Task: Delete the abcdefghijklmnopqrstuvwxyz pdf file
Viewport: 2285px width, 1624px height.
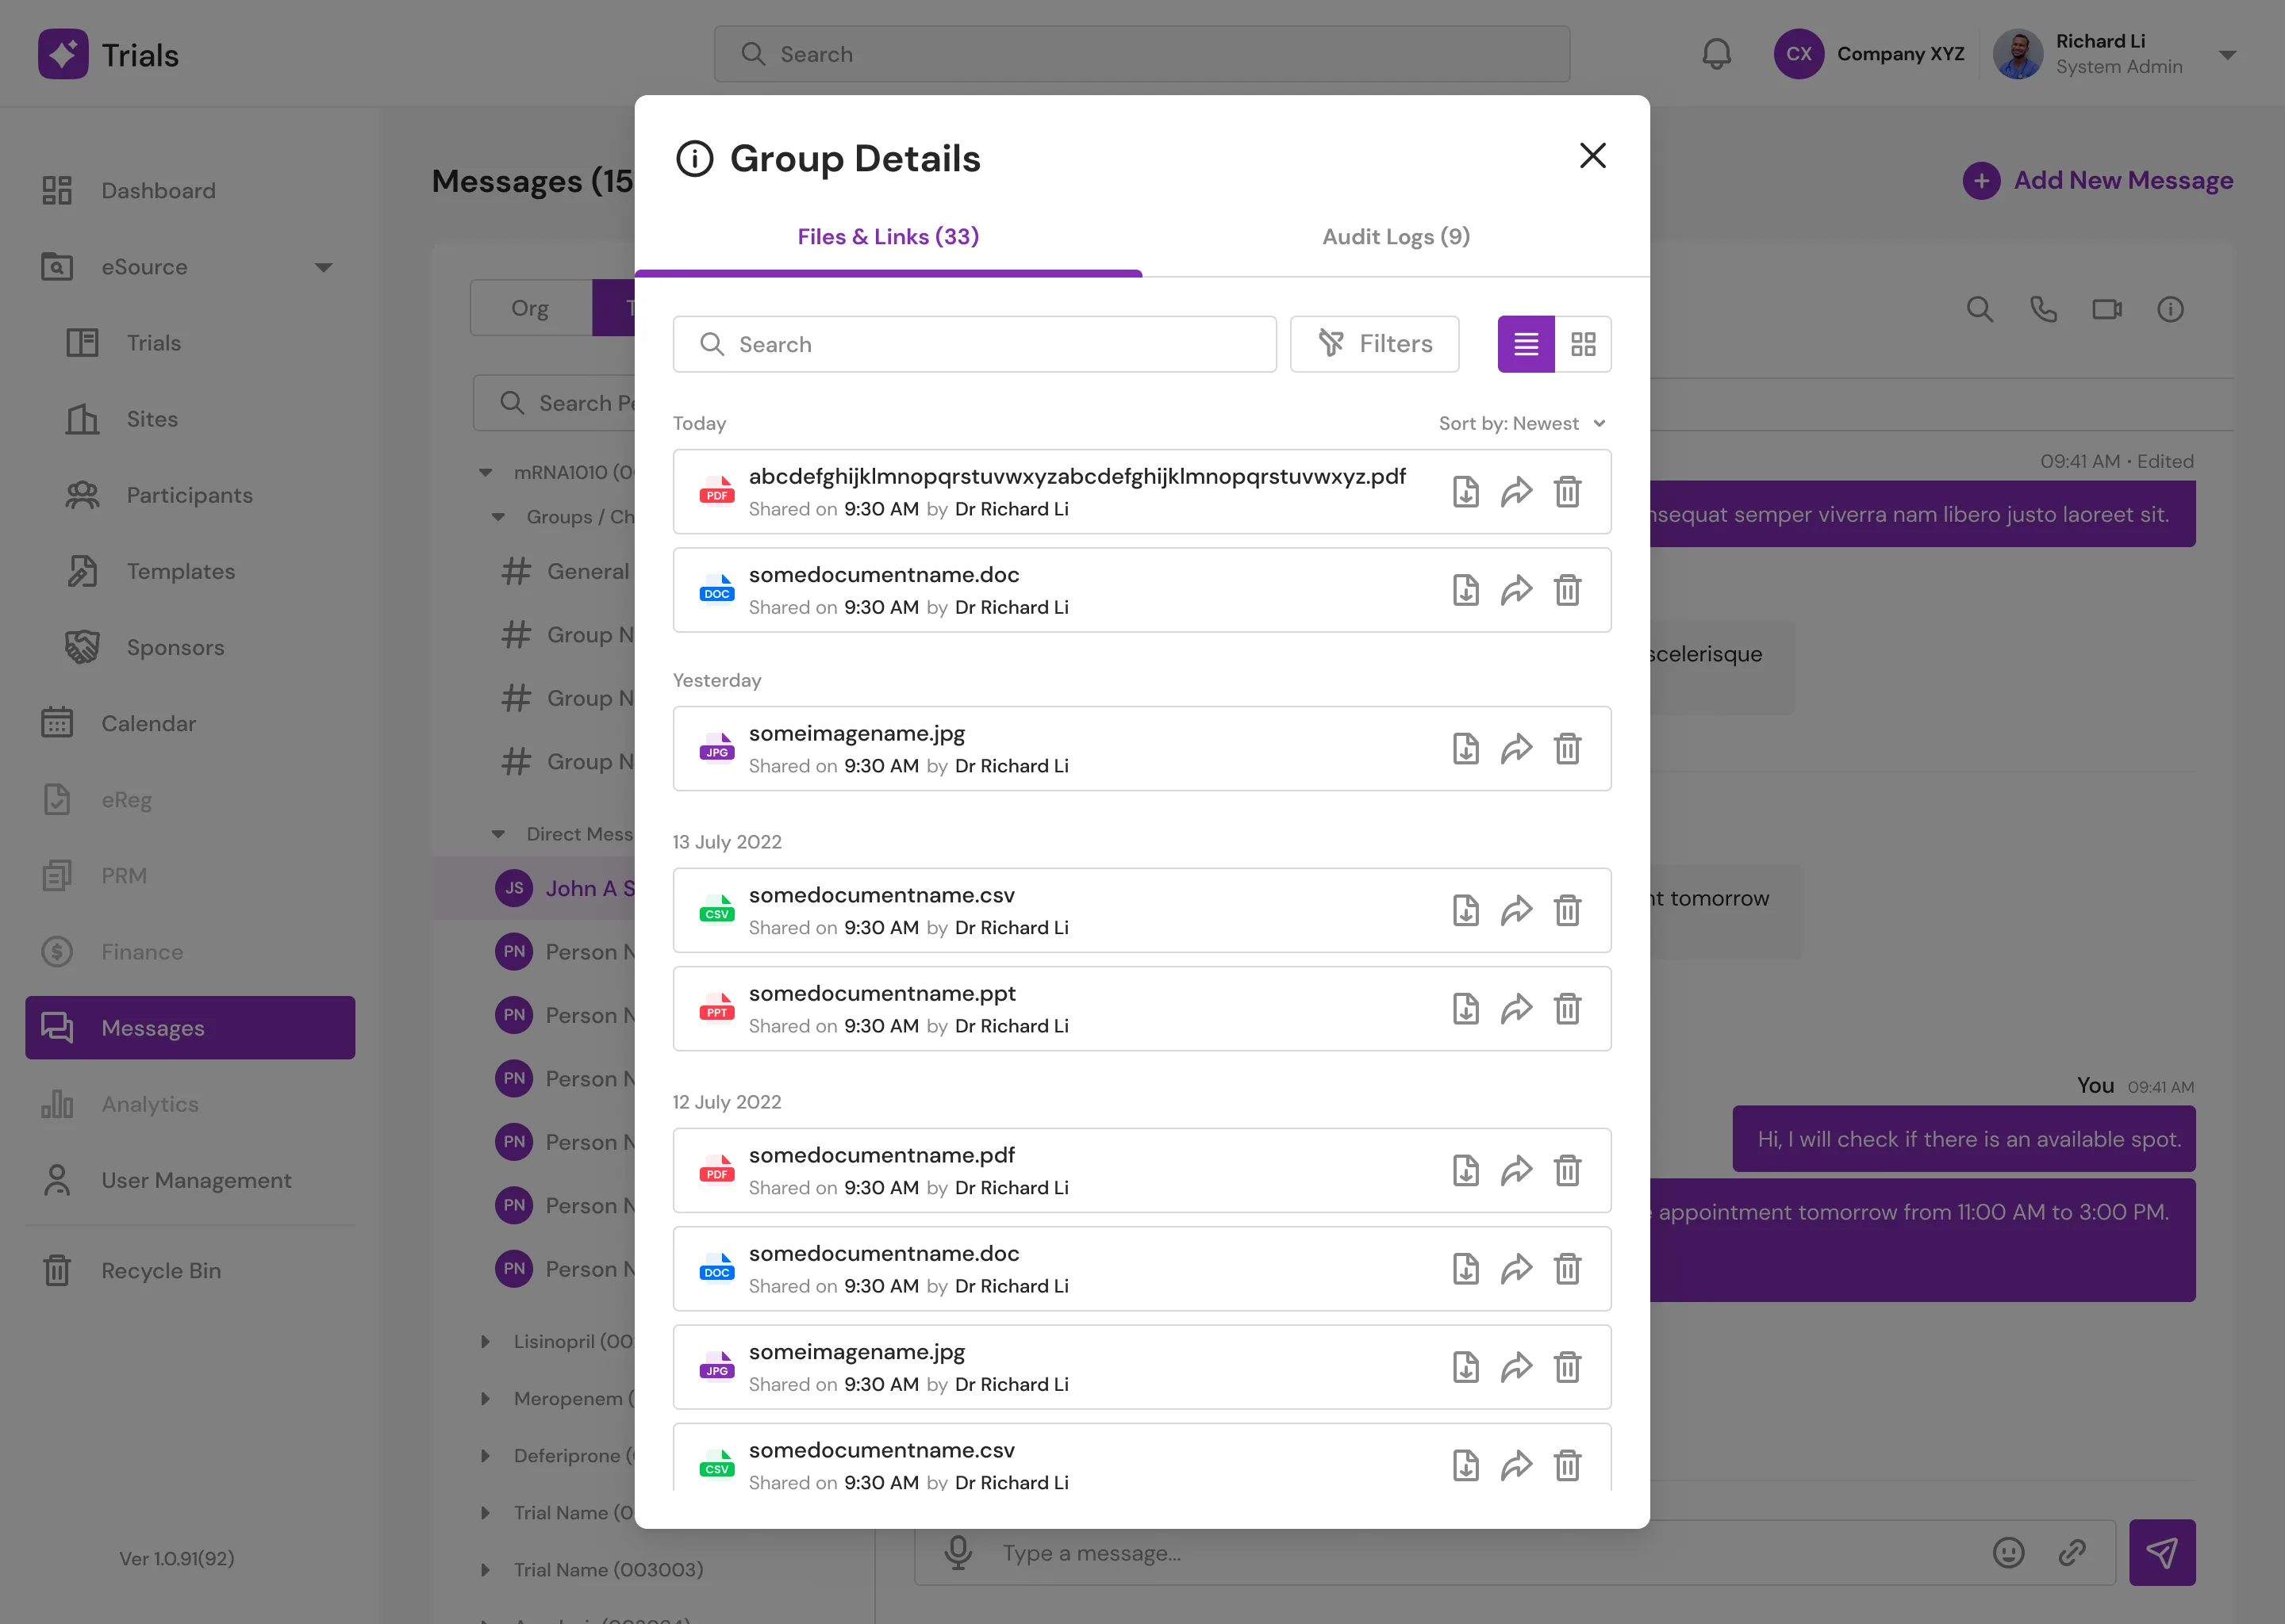Action: pyautogui.click(x=1568, y=492)
